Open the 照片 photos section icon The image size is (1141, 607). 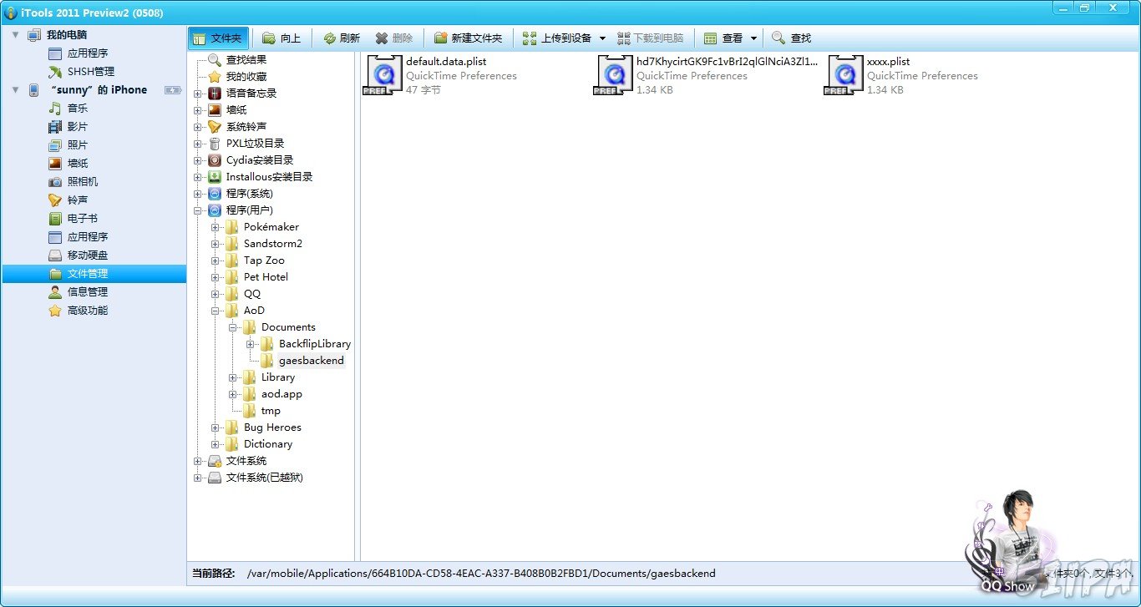(x=55, y=145)
